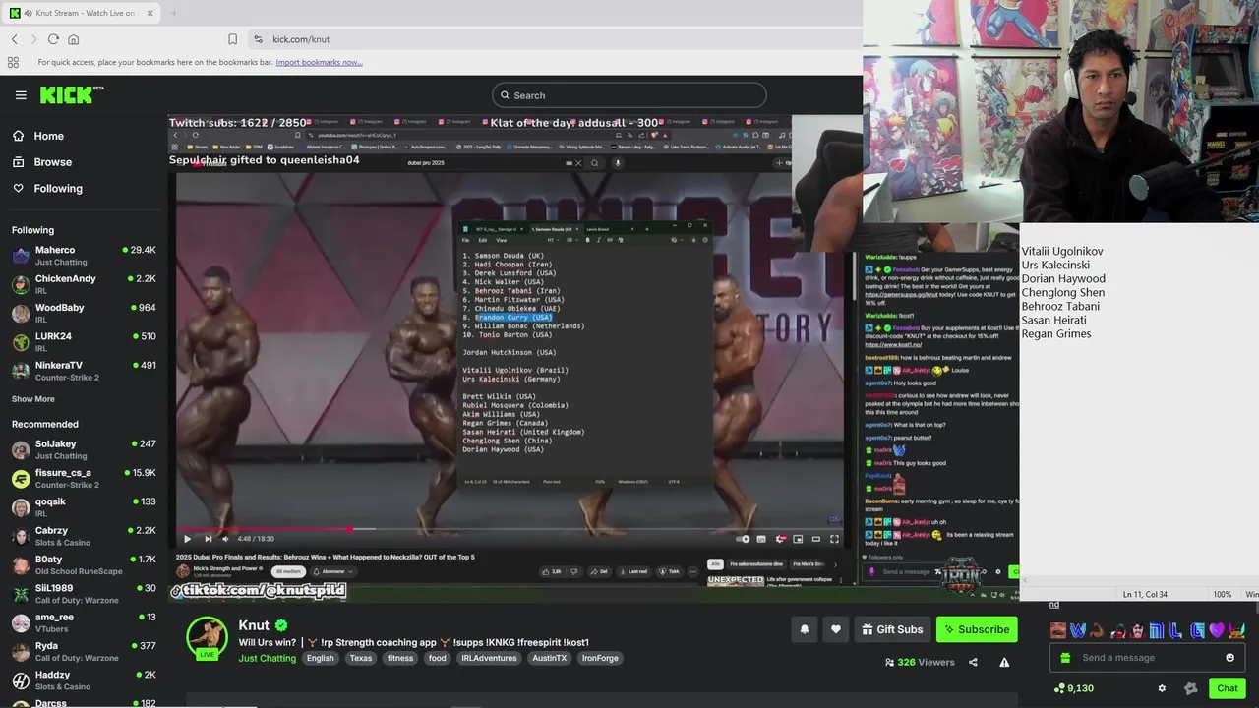Click the notification bell for Knut
Image resolution: width=1259 pixels, height=708 pixels.
[x=804, y=629]
